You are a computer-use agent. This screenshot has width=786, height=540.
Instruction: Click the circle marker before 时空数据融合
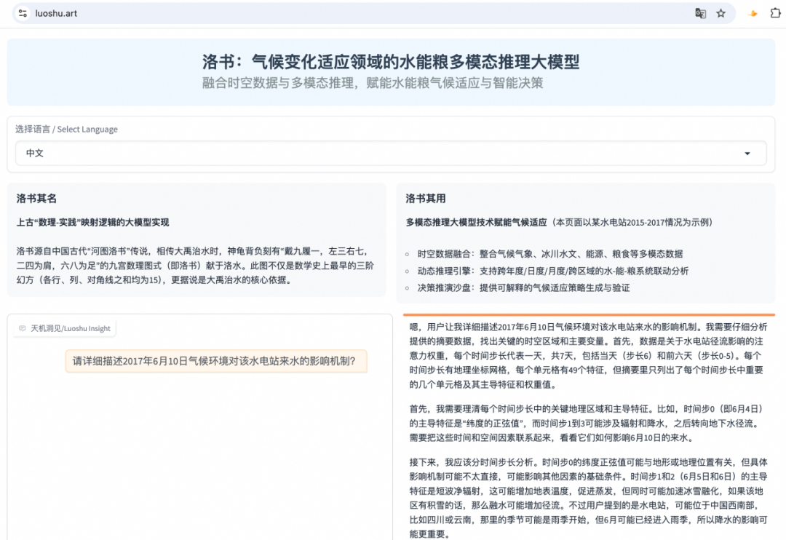[406, 255]
